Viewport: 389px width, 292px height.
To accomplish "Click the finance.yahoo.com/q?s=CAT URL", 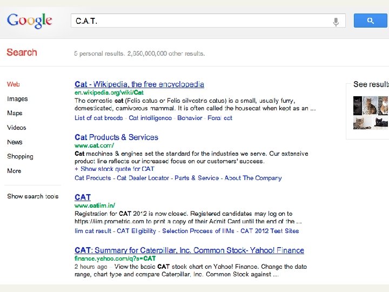I will 115,258.
